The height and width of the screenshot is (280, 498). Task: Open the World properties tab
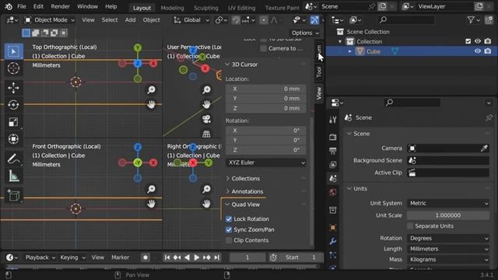(x=332, y=192)
